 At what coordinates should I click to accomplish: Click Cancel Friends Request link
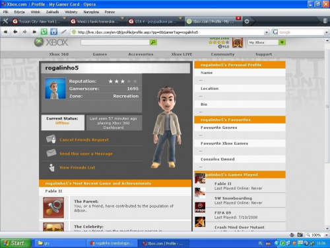84,140
